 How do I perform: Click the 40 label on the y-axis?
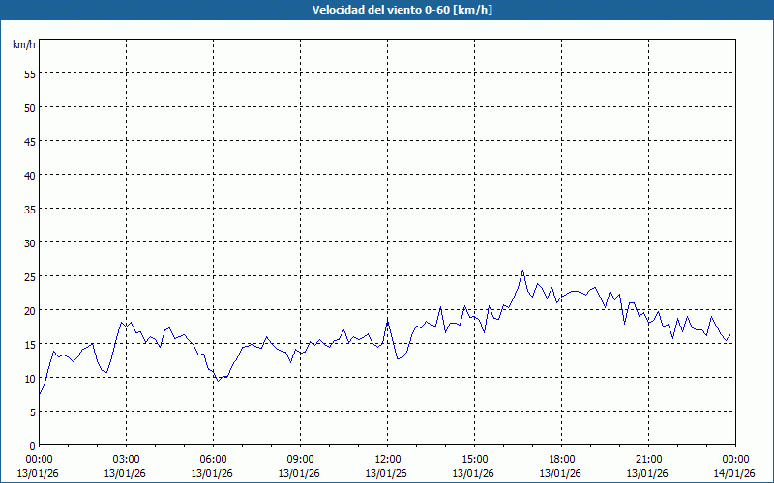click(x=29, y=175)
